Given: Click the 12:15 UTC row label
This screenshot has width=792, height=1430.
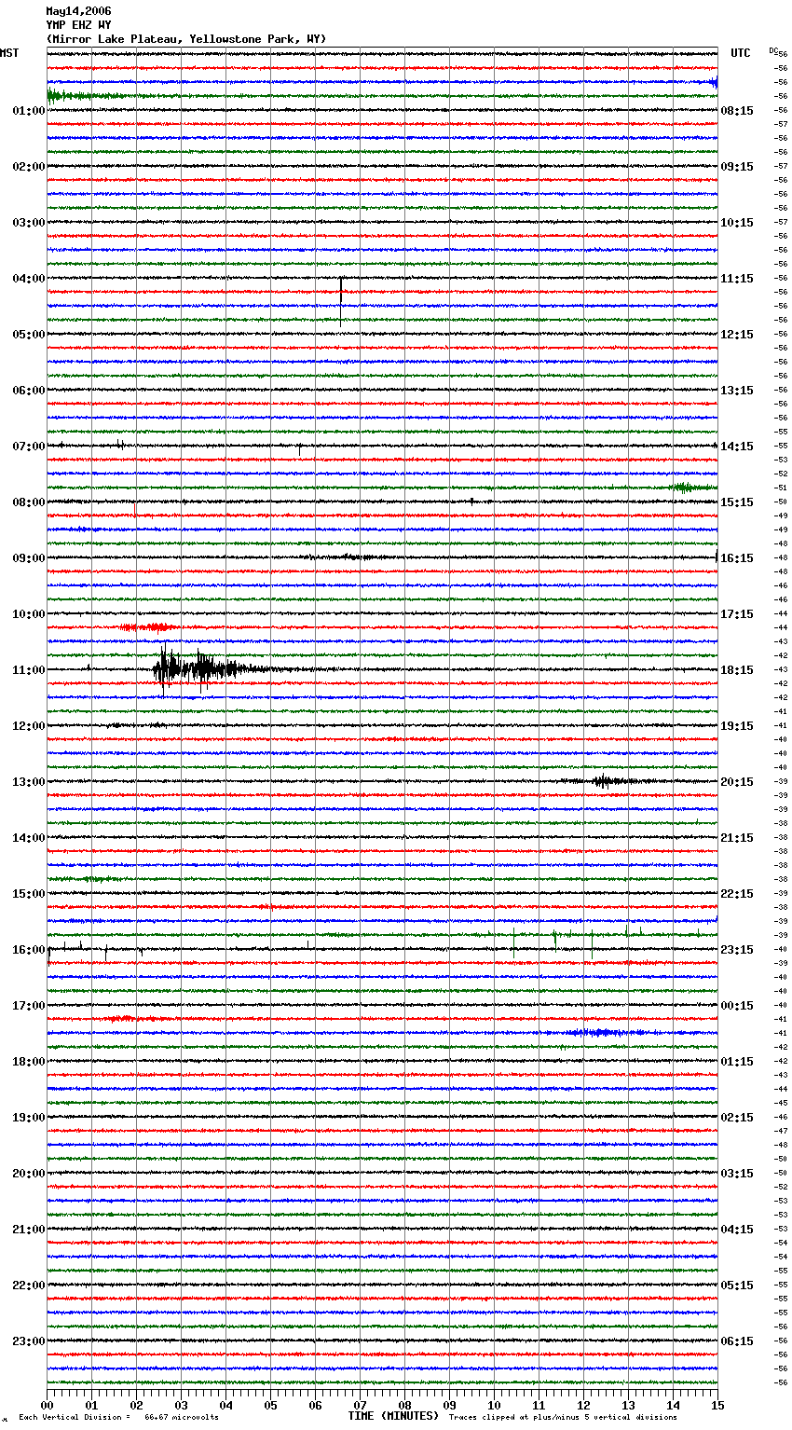Looking at the screenshot, I should tap(737, 335).
